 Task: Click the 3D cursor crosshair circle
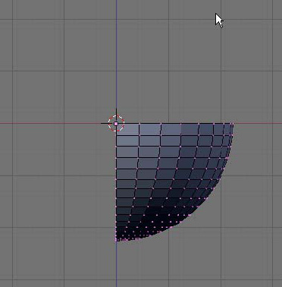point(116,124)
